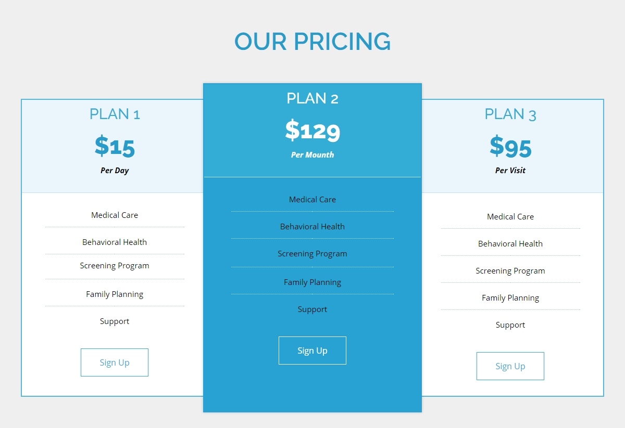Click the $15 price
625x428 pixels.
coord(115,146)
